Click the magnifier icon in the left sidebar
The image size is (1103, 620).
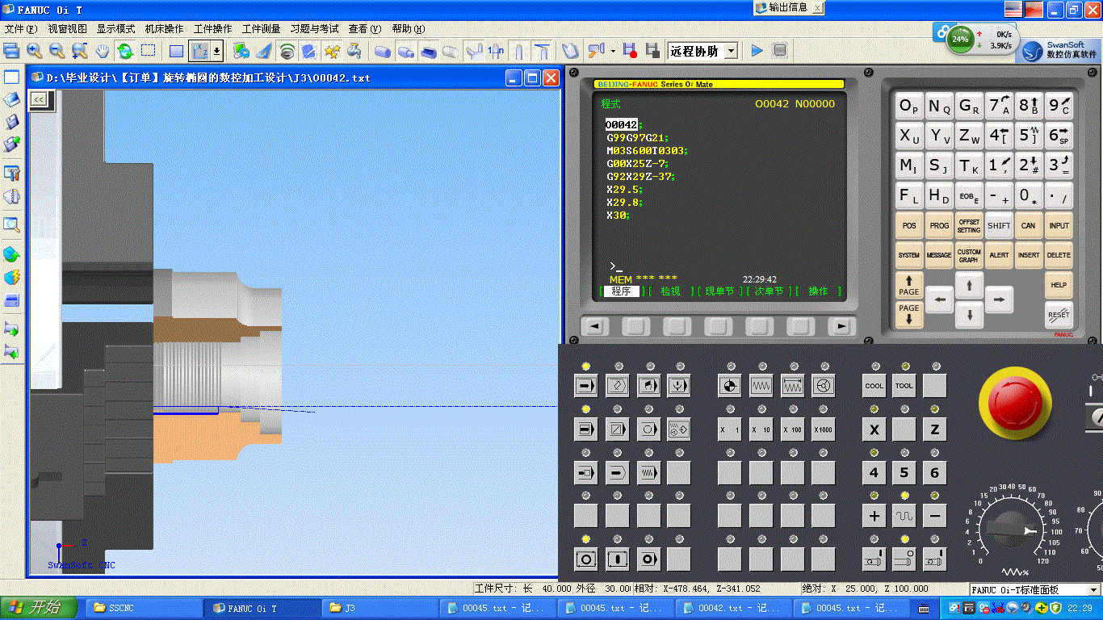11,224
